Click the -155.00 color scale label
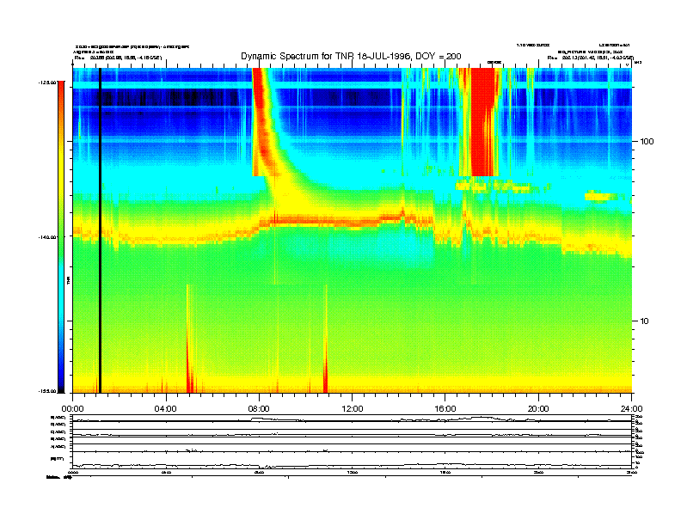Screen dimensions: 681x526 click(x=47, y=391)
